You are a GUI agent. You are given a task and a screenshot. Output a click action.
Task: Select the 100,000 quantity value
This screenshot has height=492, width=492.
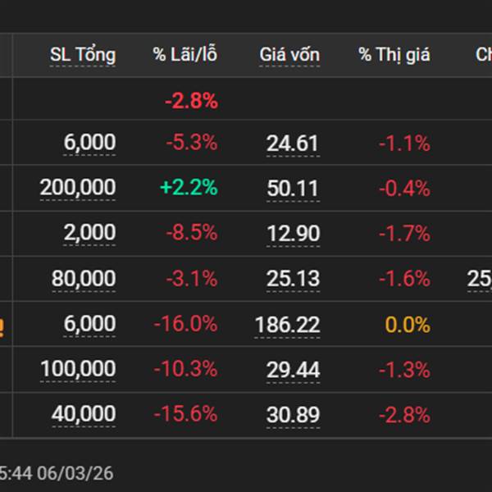(x=78, y=370)
